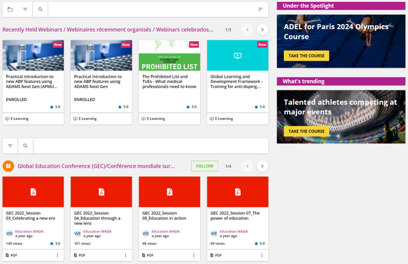Click ENROLLED status on APMU course card
This screenshot has height=264, width=408.
(x=16, y=100)
